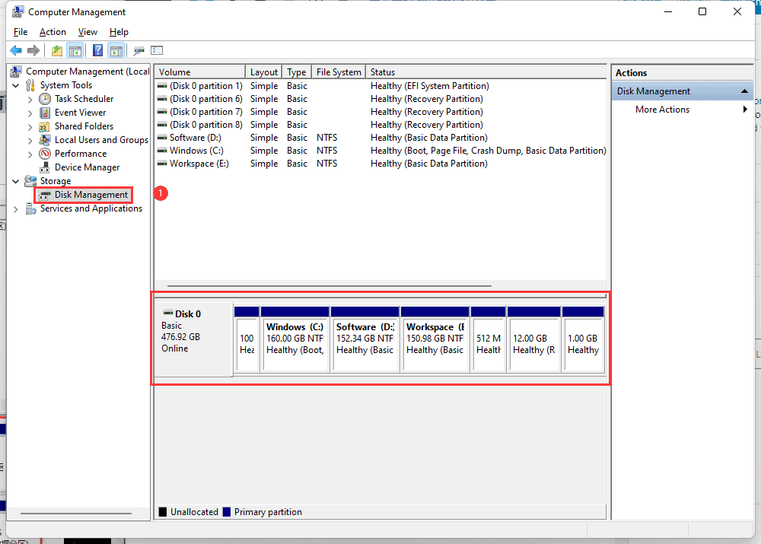Toggle Show/Hide Console Tree toolbar icon
The image size is (761, 544).
click(x=75, y=51)
